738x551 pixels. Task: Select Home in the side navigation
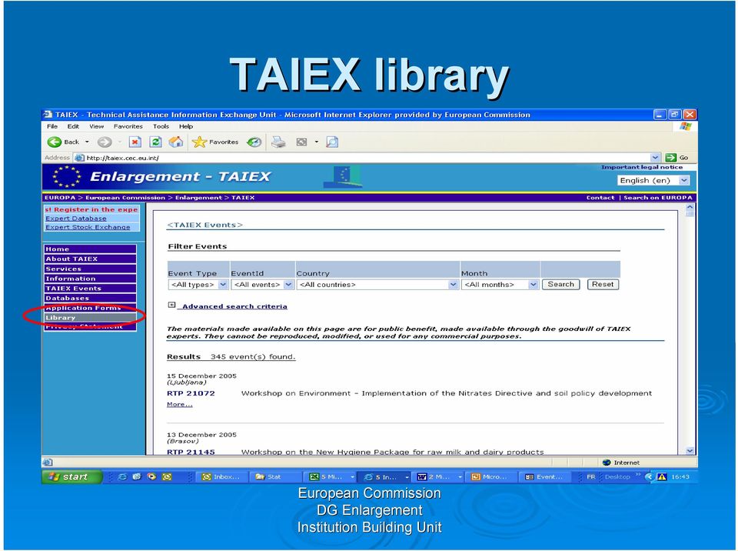pyautogui.click(x=90, y=249)
